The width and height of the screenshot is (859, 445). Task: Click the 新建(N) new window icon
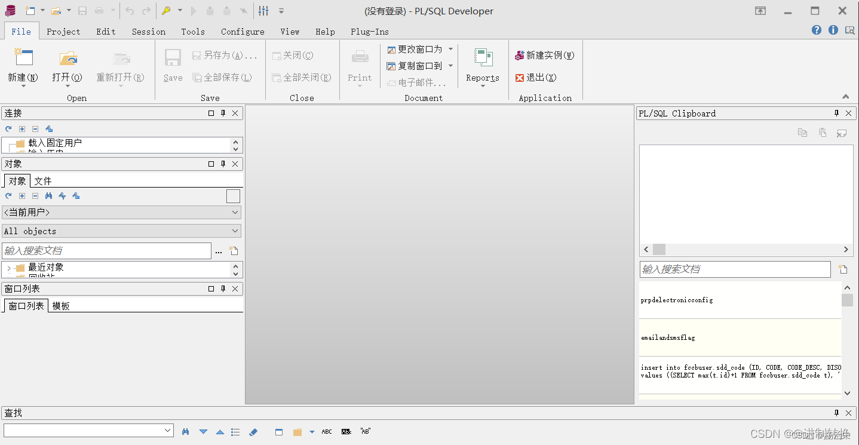[x=23, y=57]
